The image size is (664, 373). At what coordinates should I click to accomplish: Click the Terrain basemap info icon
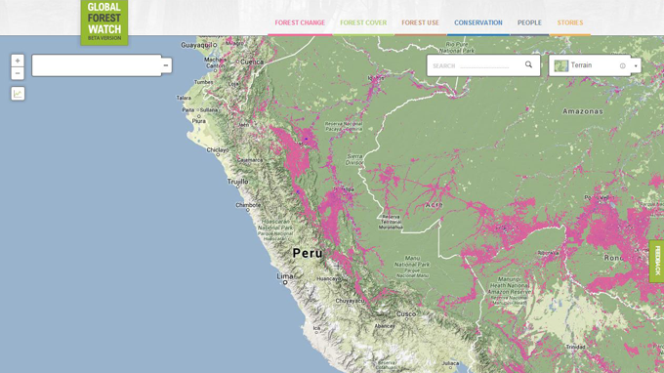[623, 65]
